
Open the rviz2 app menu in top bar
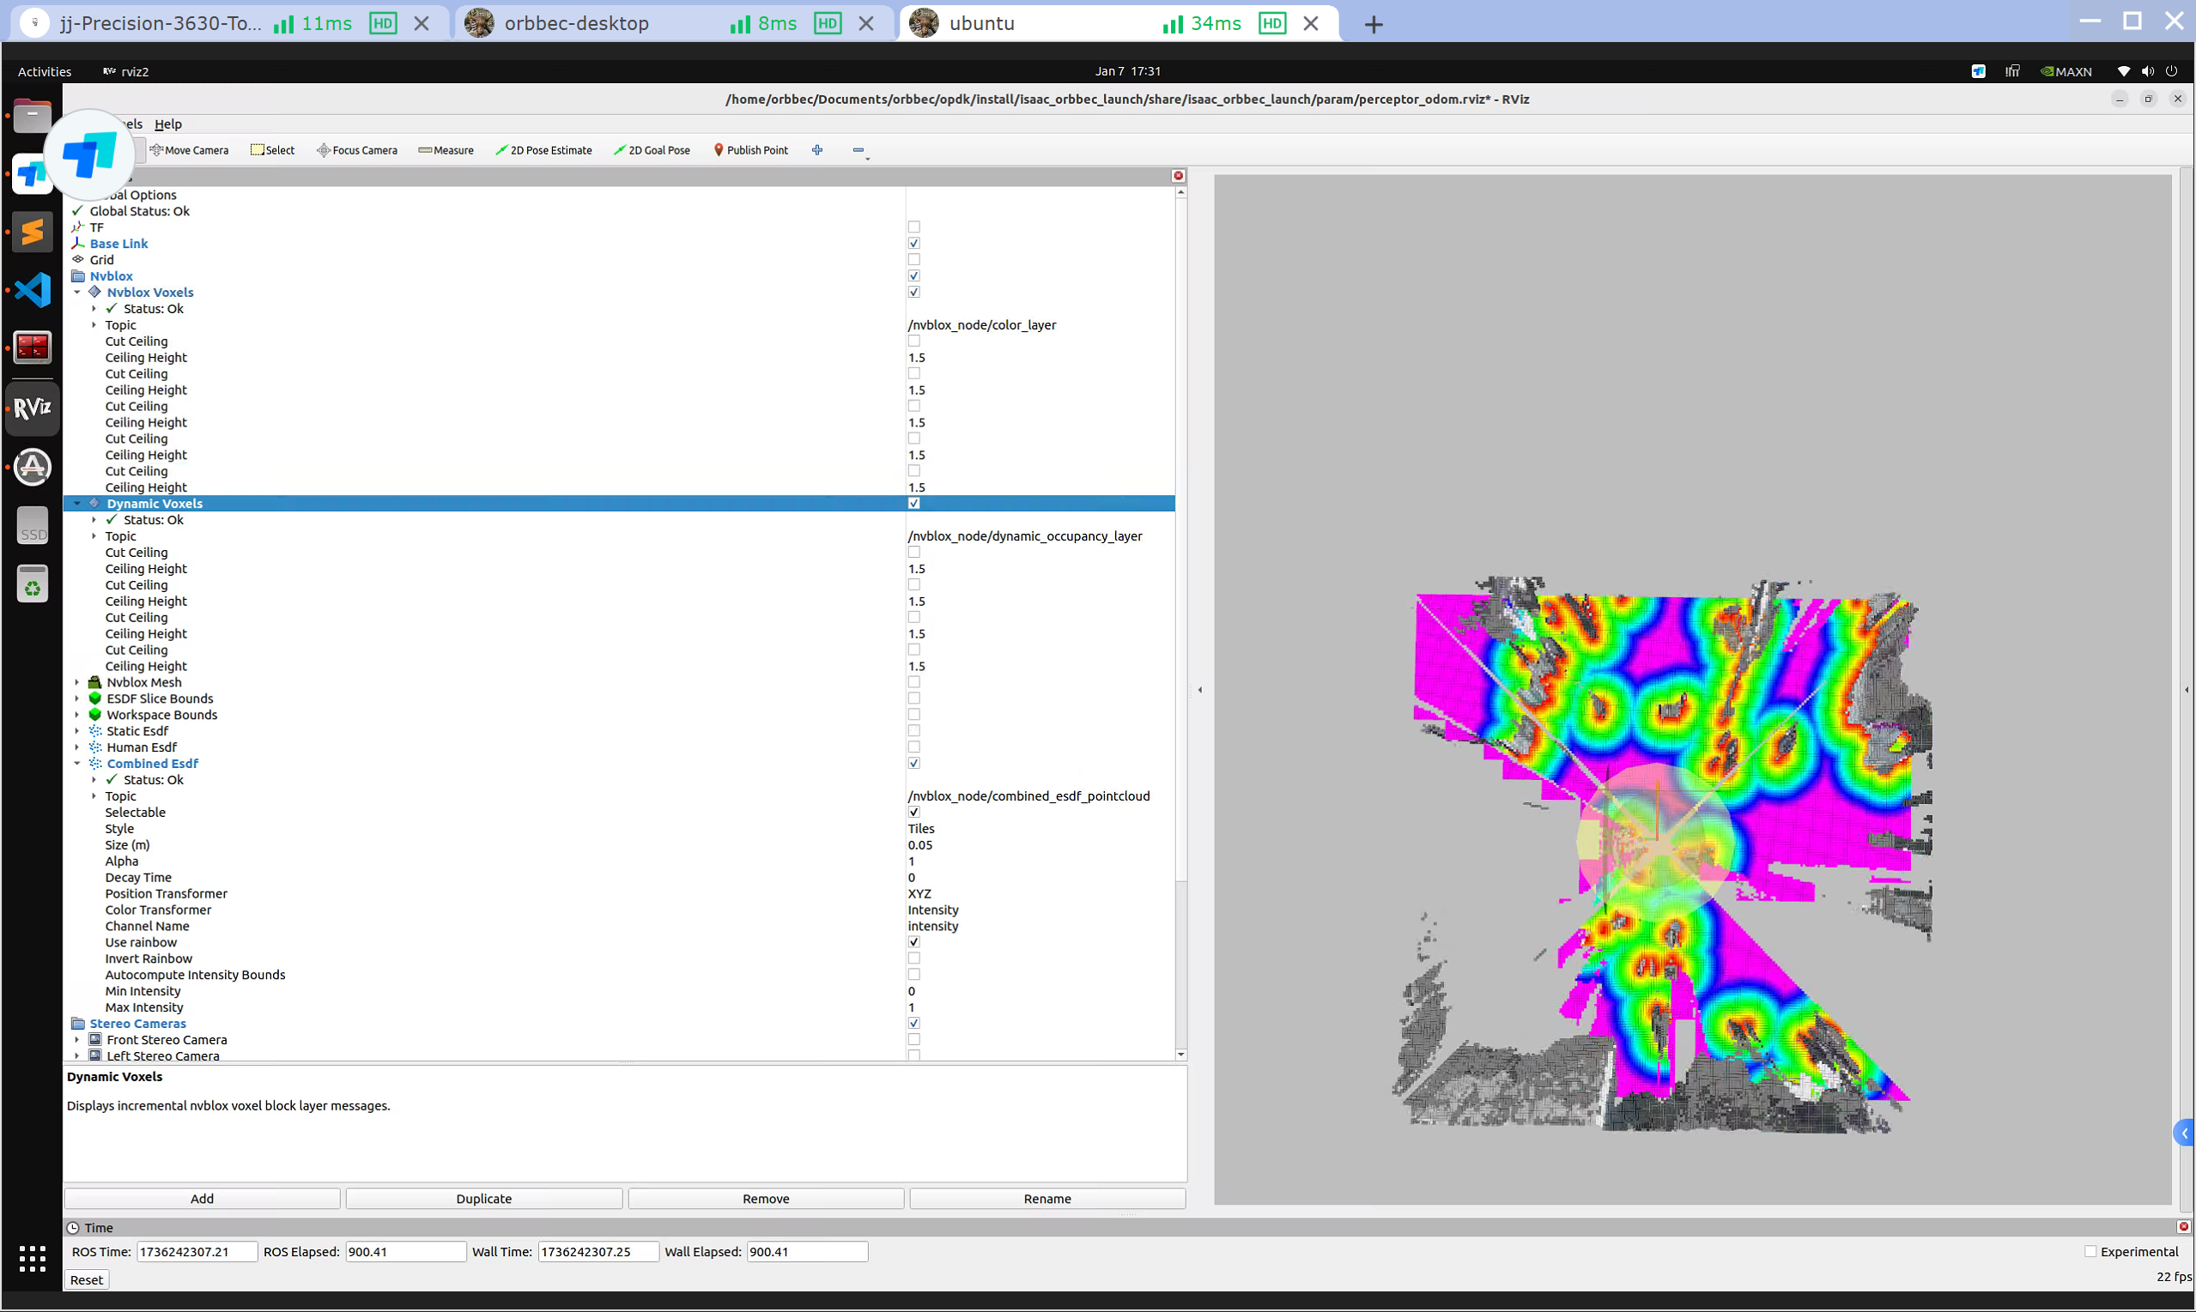click(x=125, y=71)
